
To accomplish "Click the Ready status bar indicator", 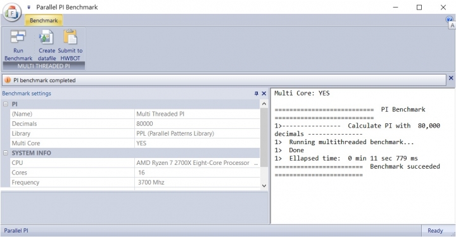I will tap(435, 231).
